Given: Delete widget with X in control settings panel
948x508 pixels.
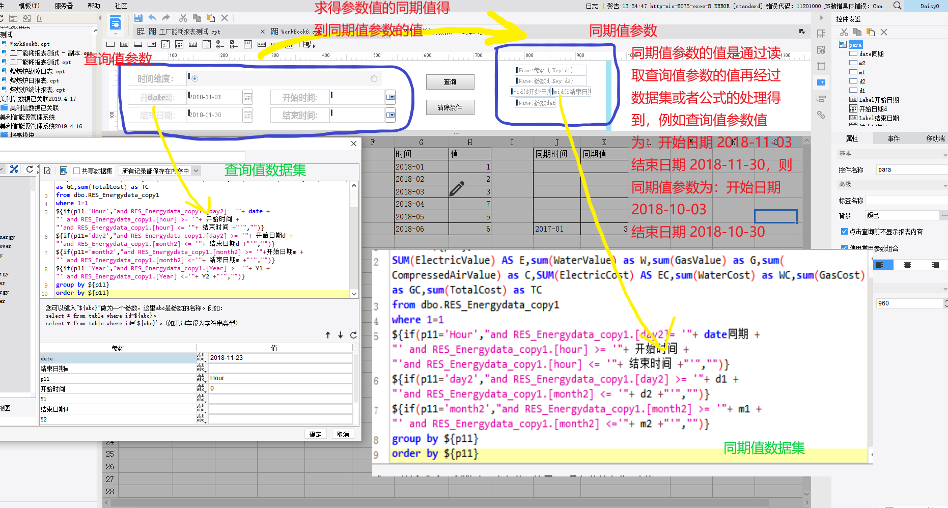Looking at the screenshot, I should [x=884, y=32].
